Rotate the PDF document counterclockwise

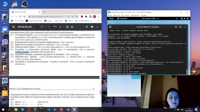(72, 27)
